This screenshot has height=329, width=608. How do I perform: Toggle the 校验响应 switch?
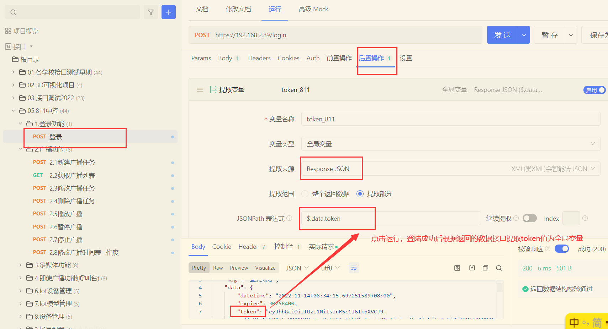(x=562, y=249)
